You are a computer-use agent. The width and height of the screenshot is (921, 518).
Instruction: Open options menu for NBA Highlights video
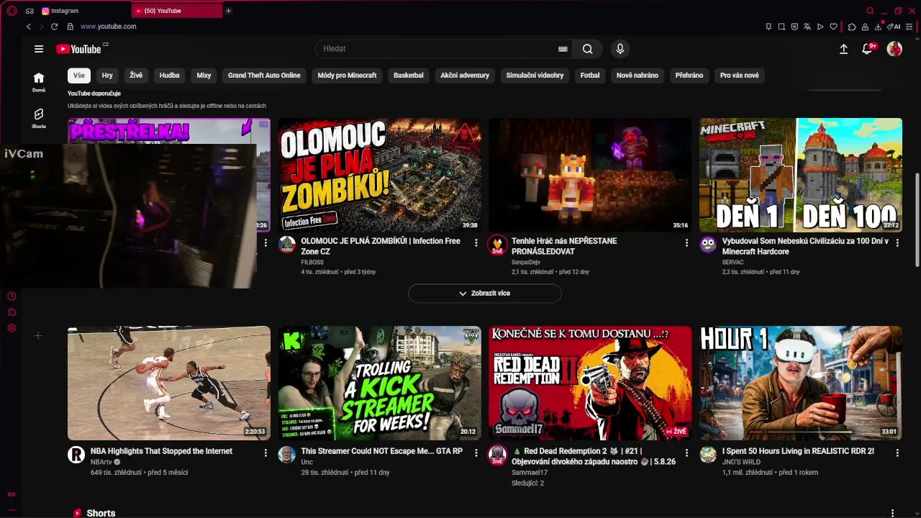click(x=266, y=453)
